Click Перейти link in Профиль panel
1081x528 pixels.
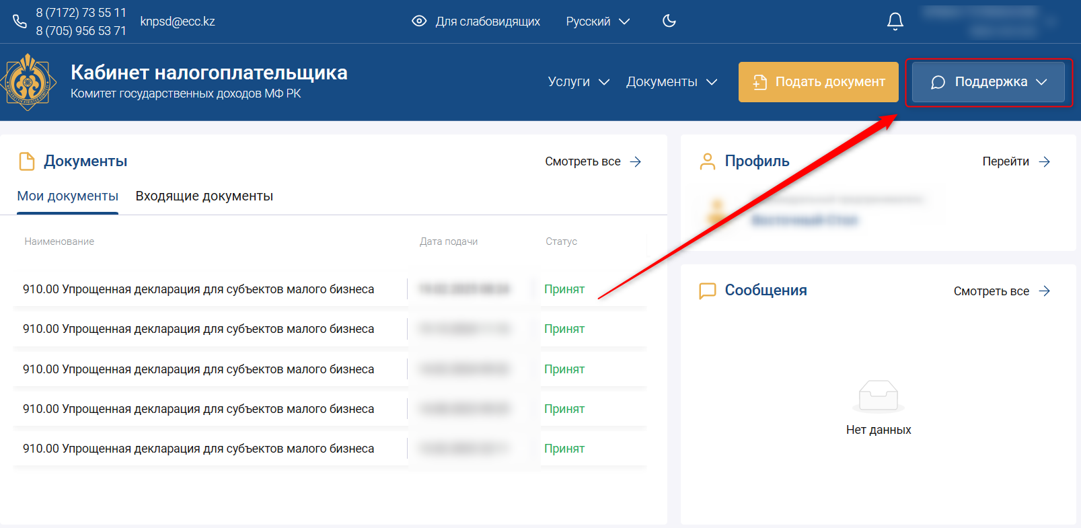(x=1016, y=161)
